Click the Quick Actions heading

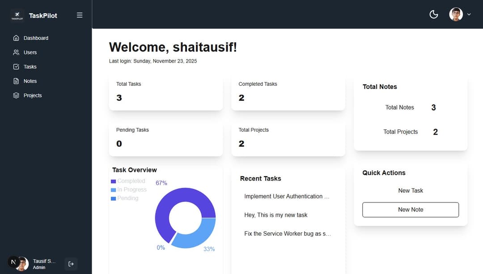click(x=384, y=173)
